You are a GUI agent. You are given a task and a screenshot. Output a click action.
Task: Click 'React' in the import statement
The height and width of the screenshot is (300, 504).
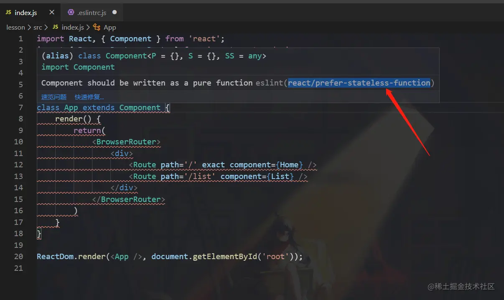click(80, 39)
